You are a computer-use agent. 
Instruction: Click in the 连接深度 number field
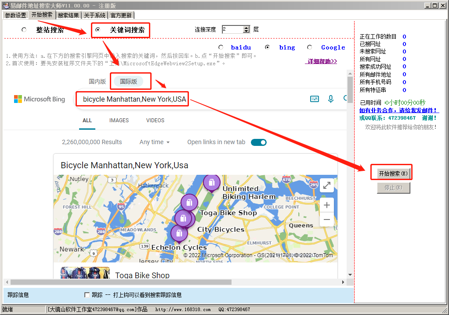coord(233,29)
